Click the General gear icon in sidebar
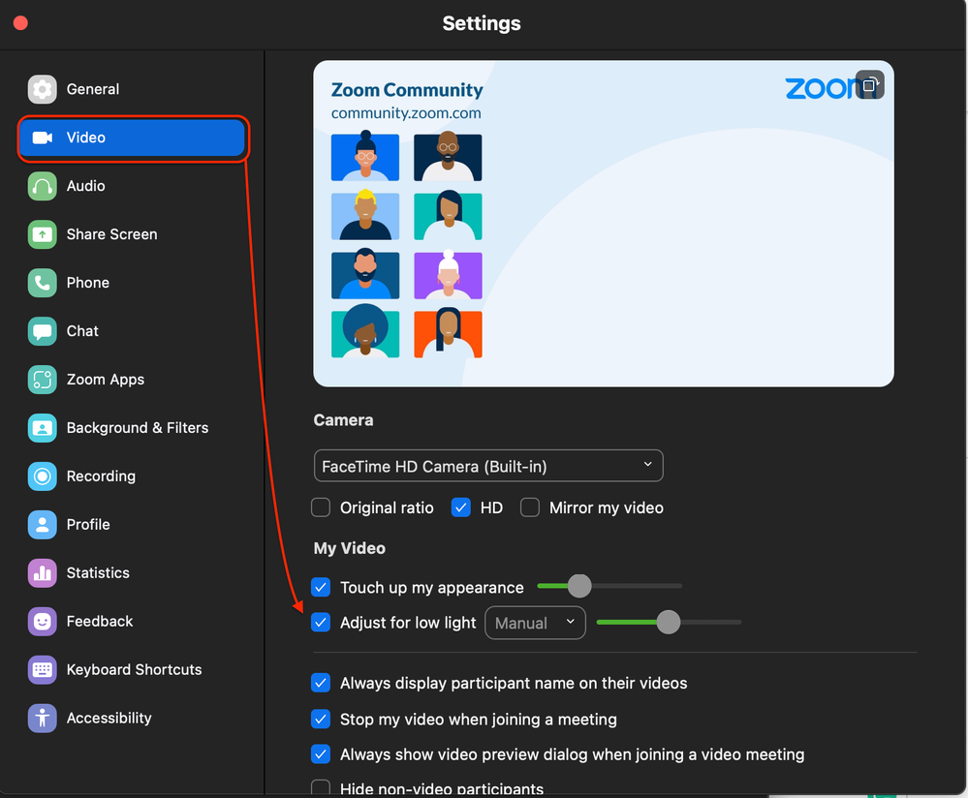This screenshot has width=968, height=798. (x=42, y=89)
